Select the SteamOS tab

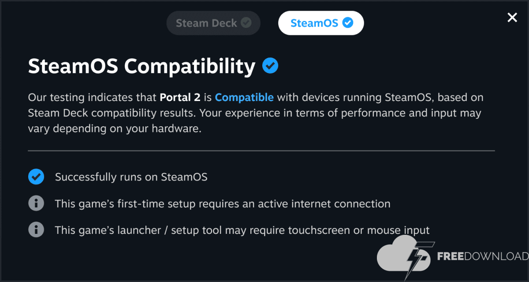pyautogui.click(x=314, y=23)
